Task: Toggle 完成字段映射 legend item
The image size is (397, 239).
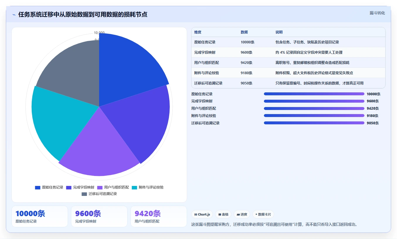Action: (x=80, y=187)
